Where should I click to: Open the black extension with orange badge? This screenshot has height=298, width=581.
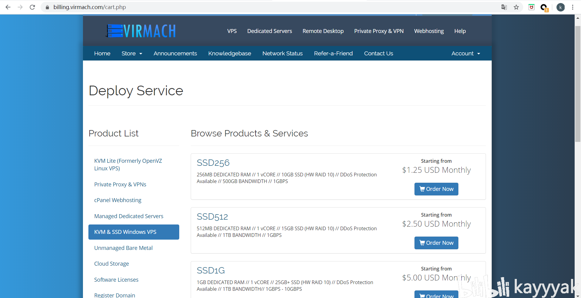pyautogui.click(x=544, y=8)
